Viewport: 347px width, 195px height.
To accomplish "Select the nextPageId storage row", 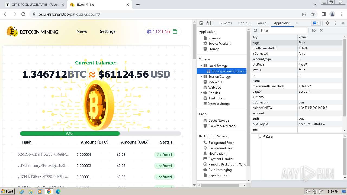I will (297, 124).
